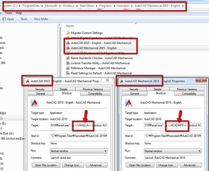Click Open File Location in the left dialog
Screen dimensions: 209x171
point(46,165)
